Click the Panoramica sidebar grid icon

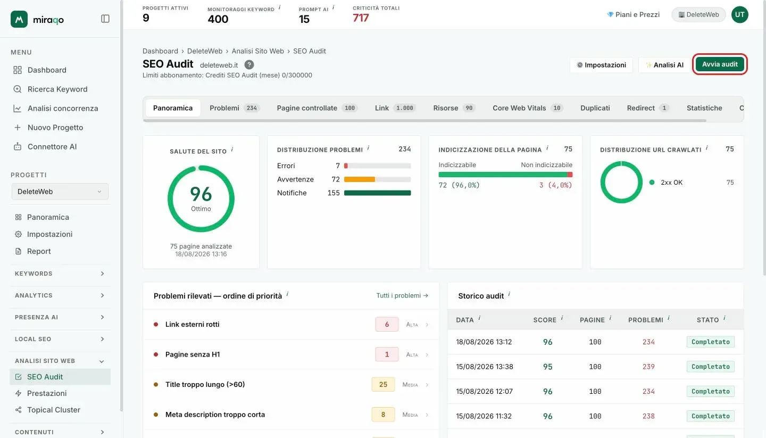[x=18, y=217]
